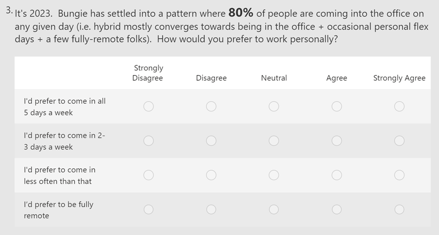Viewport: 439px width, 235px height.
Task: Mark Agree for 5 days a week
Action: point(337,106)
